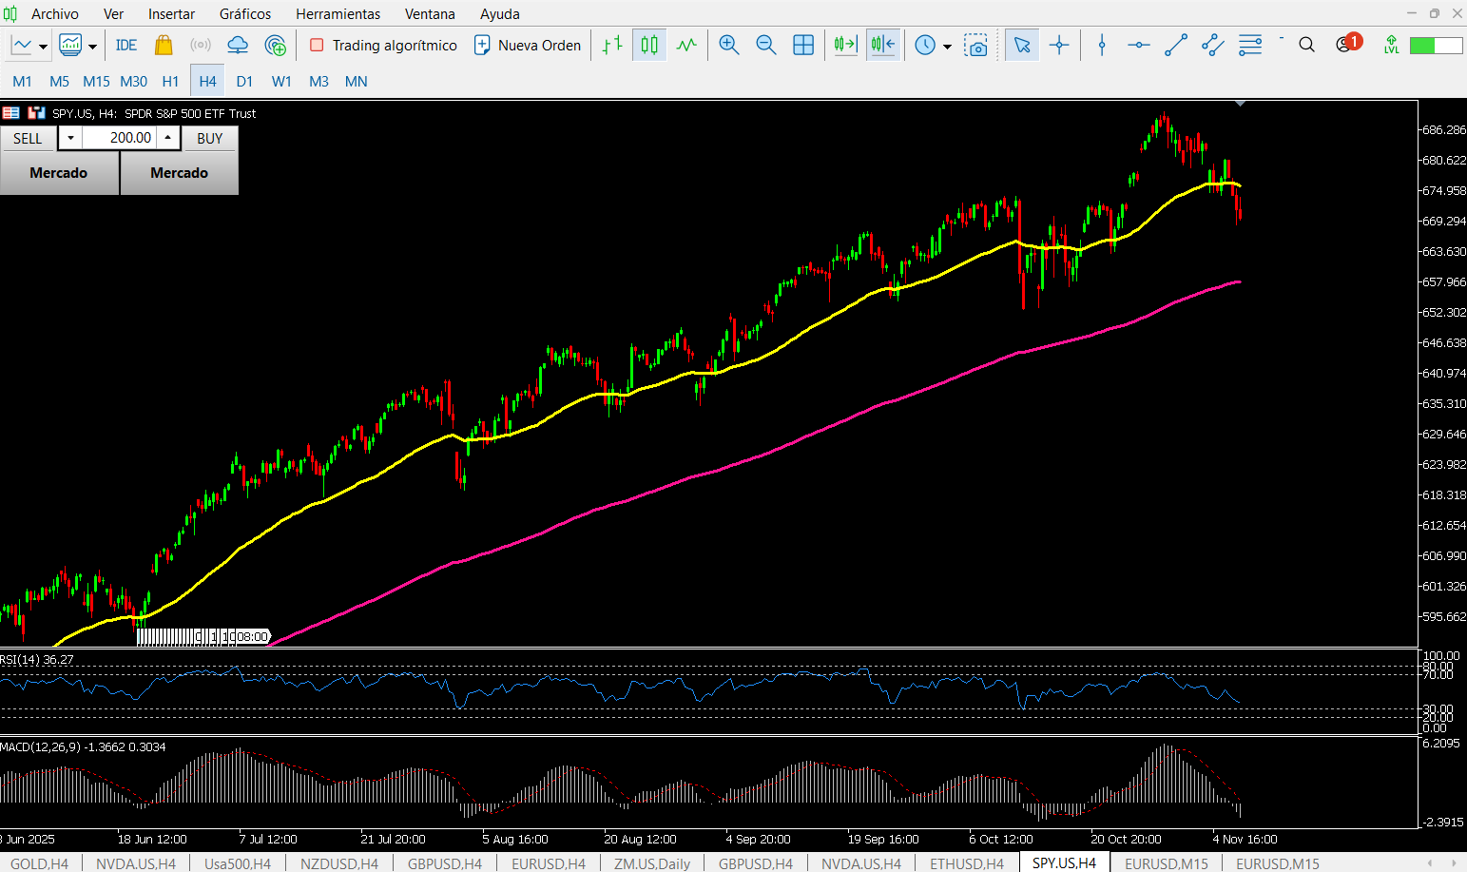
Task: Open the order volume dropdown
Action: [x=70, y=137]
